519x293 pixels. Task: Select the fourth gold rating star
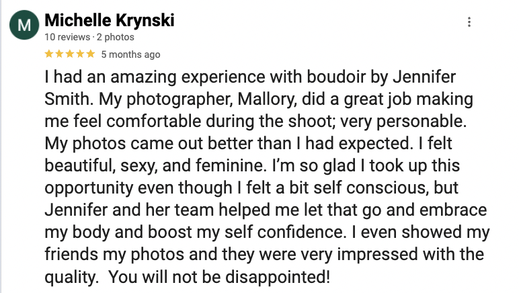(81, 54)
